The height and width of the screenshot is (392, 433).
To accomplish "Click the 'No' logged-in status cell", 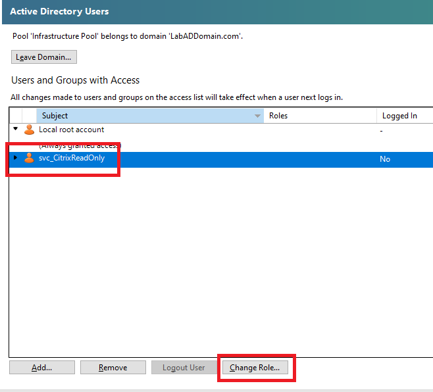I will [x=385, y=159].
